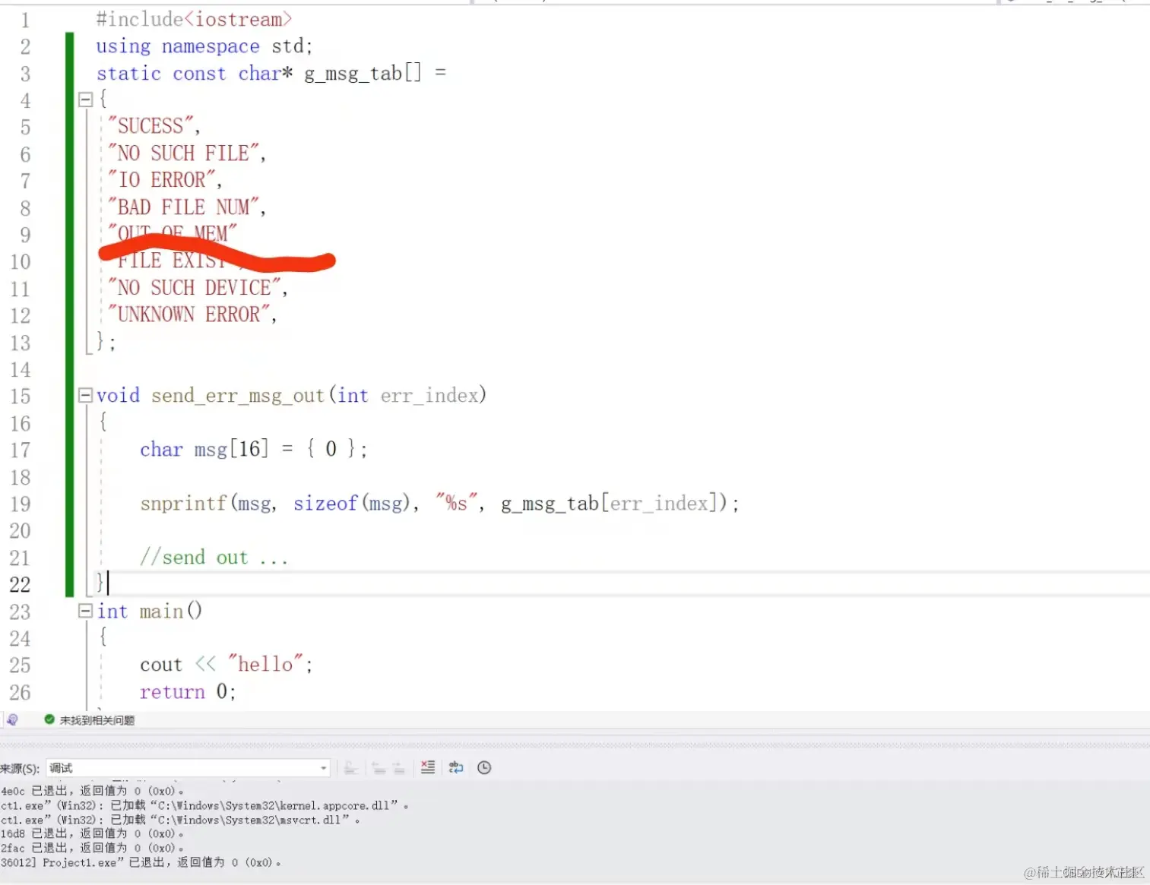The image size is (1150, 885).
Task: Click g_msg_tab[] in the declaration on line 3
Action: tap(363, 73)
